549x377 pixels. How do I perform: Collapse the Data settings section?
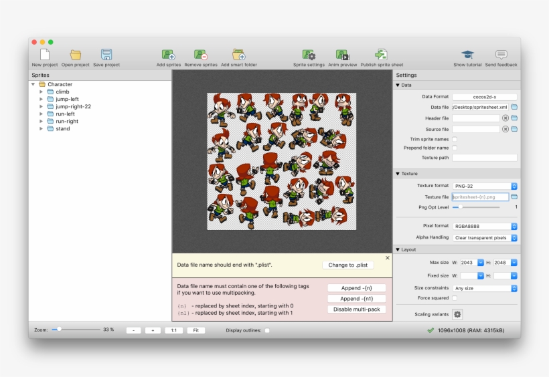click(x=398, y=85)
